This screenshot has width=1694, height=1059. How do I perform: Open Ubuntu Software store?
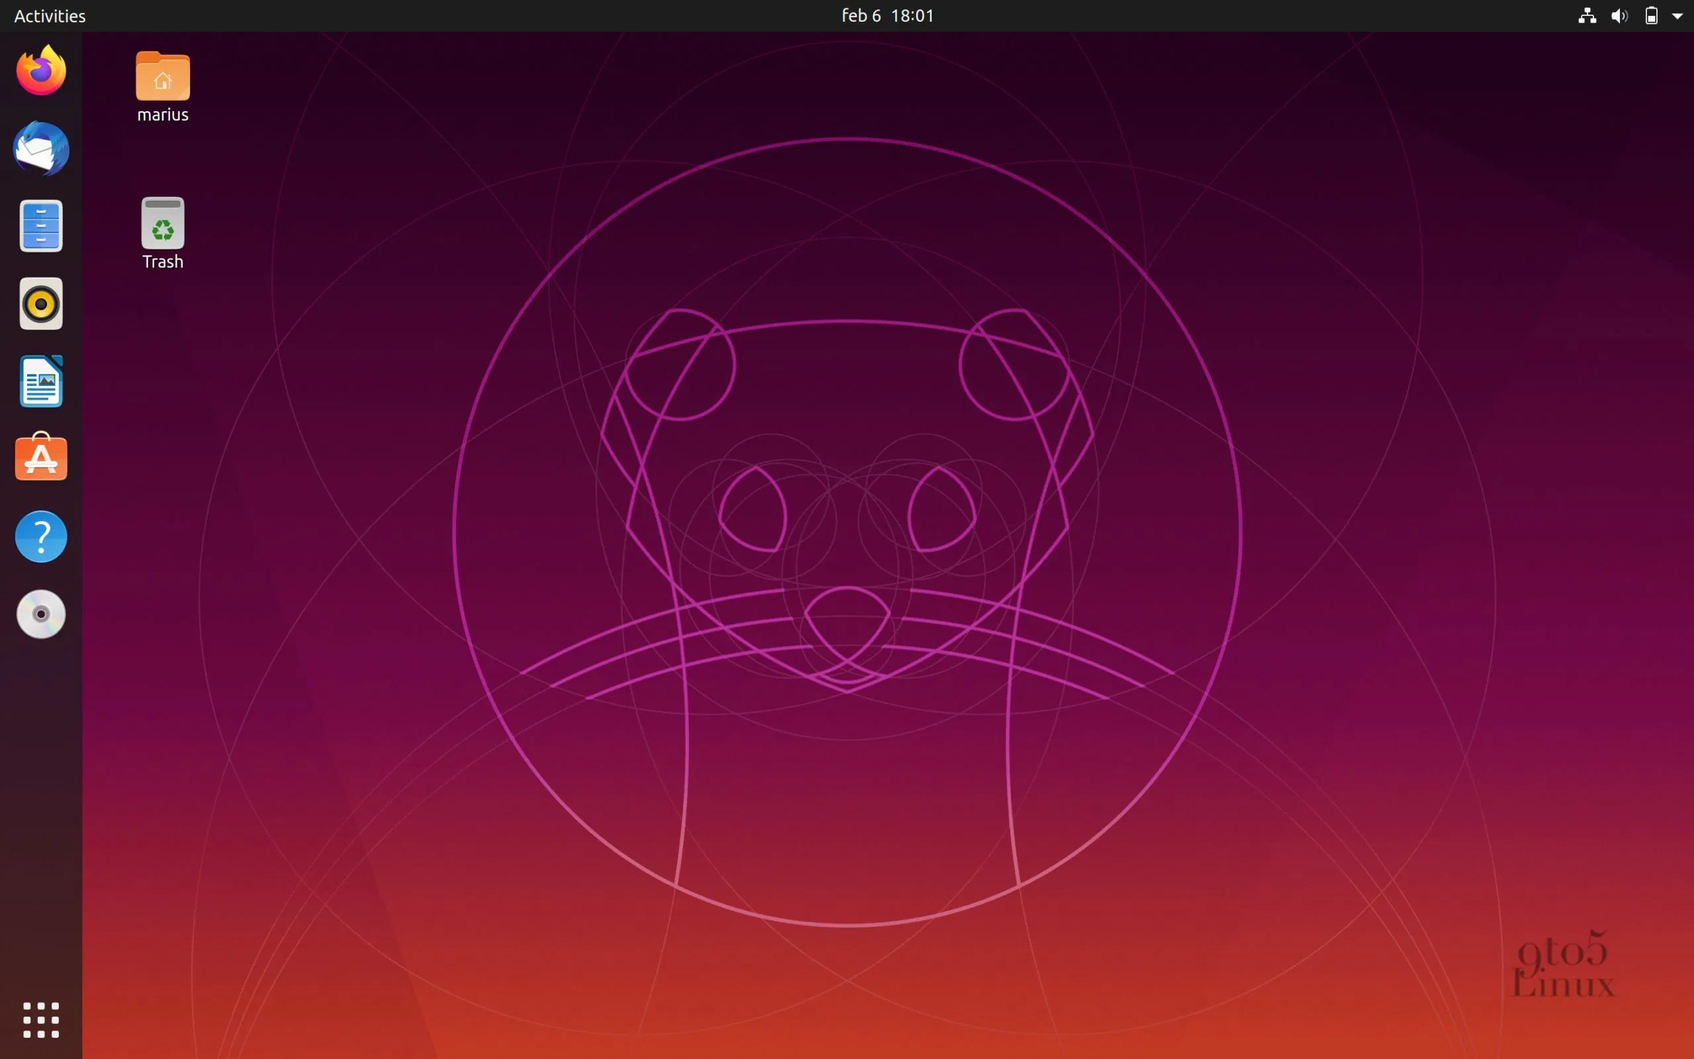point(40,459)
